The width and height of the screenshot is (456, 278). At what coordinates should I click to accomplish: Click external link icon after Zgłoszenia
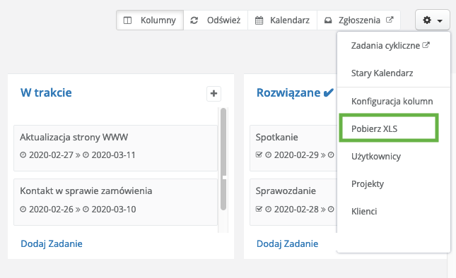[x=390, y=20]
